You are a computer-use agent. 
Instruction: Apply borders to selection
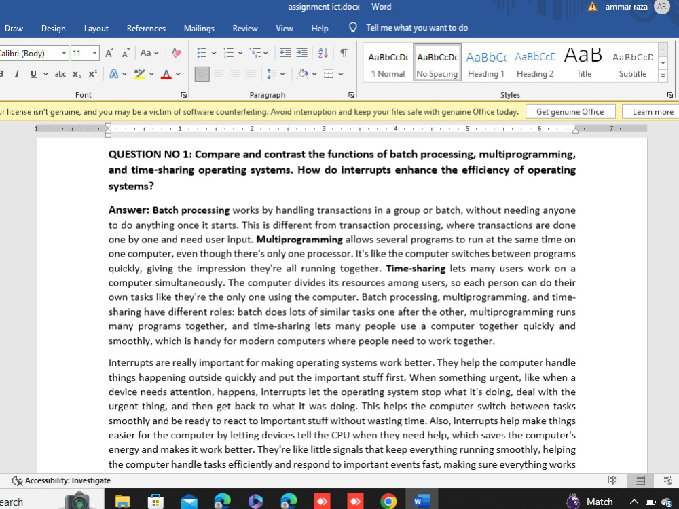click(329, 74)
